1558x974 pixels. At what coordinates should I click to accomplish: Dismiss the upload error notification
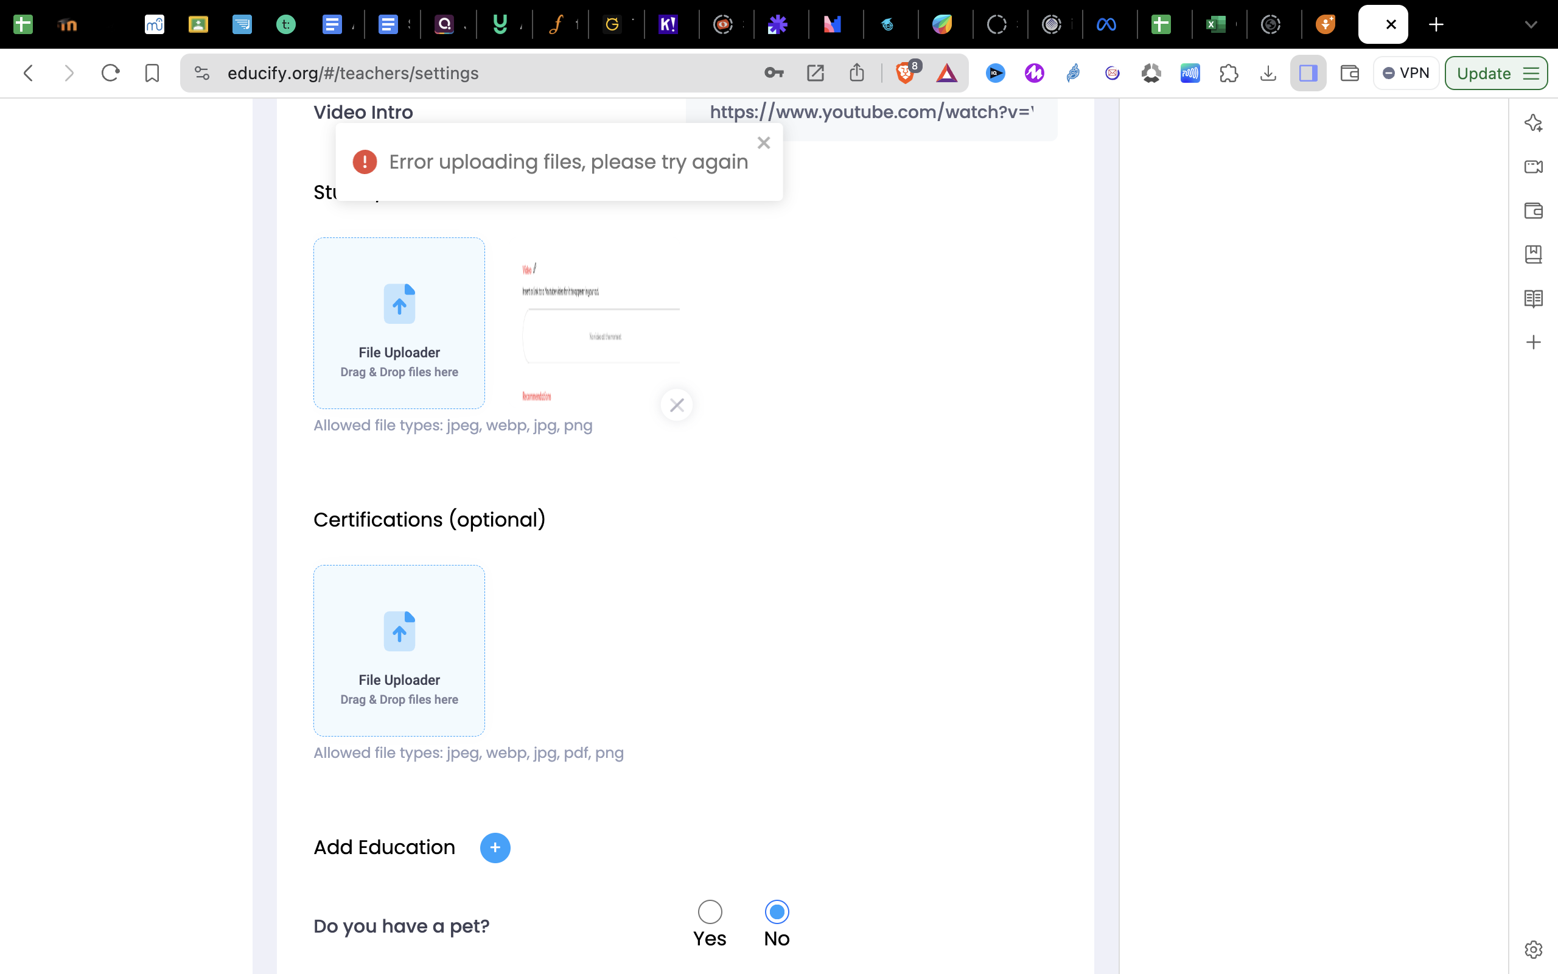click(x=764, y=143)
